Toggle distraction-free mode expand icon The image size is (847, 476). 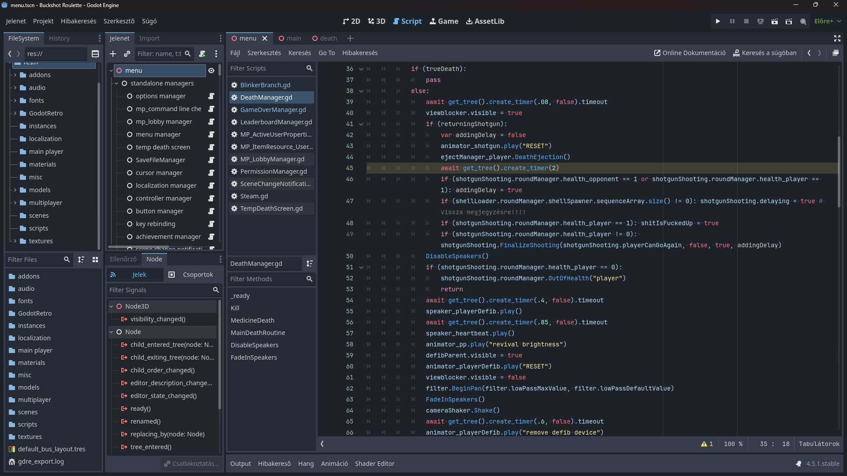(837, 38)
